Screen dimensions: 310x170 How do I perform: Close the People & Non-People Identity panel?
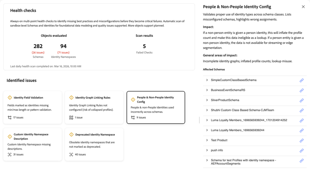(303, 7)
